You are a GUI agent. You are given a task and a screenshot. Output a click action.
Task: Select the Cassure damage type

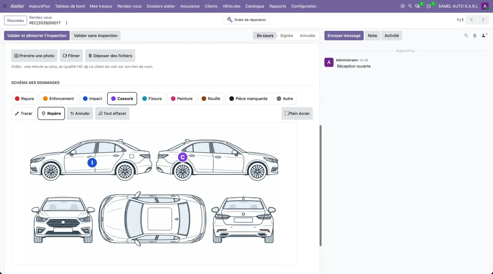[122, 99]
